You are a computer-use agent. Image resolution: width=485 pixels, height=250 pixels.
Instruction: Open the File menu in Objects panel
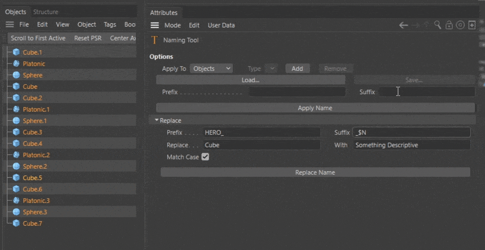pyautogui.click(x=24, y=24)
